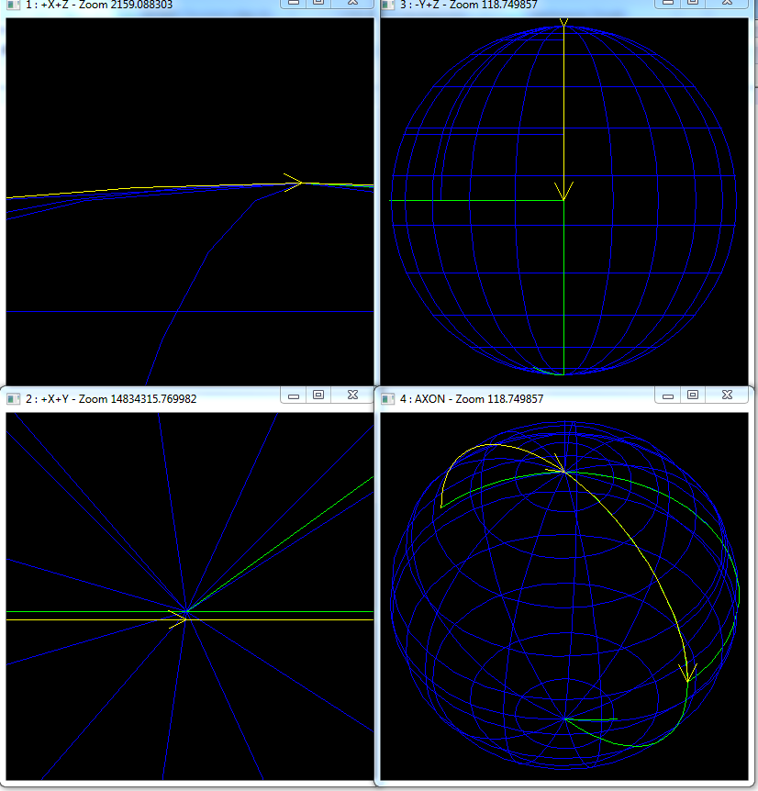Maximize the -Y+Z view window
758x791 pixels.
(x=692, y=3)
